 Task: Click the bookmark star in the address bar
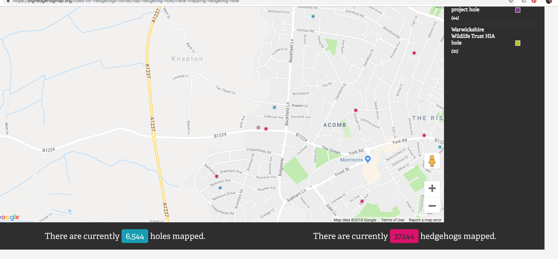[510, 2]
